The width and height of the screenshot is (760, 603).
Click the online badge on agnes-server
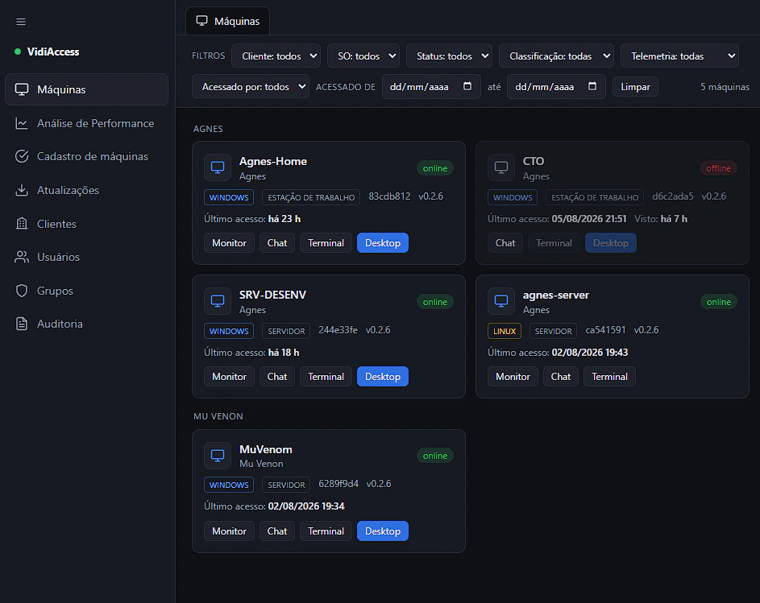pyautogui.click(x=718, y=302)
